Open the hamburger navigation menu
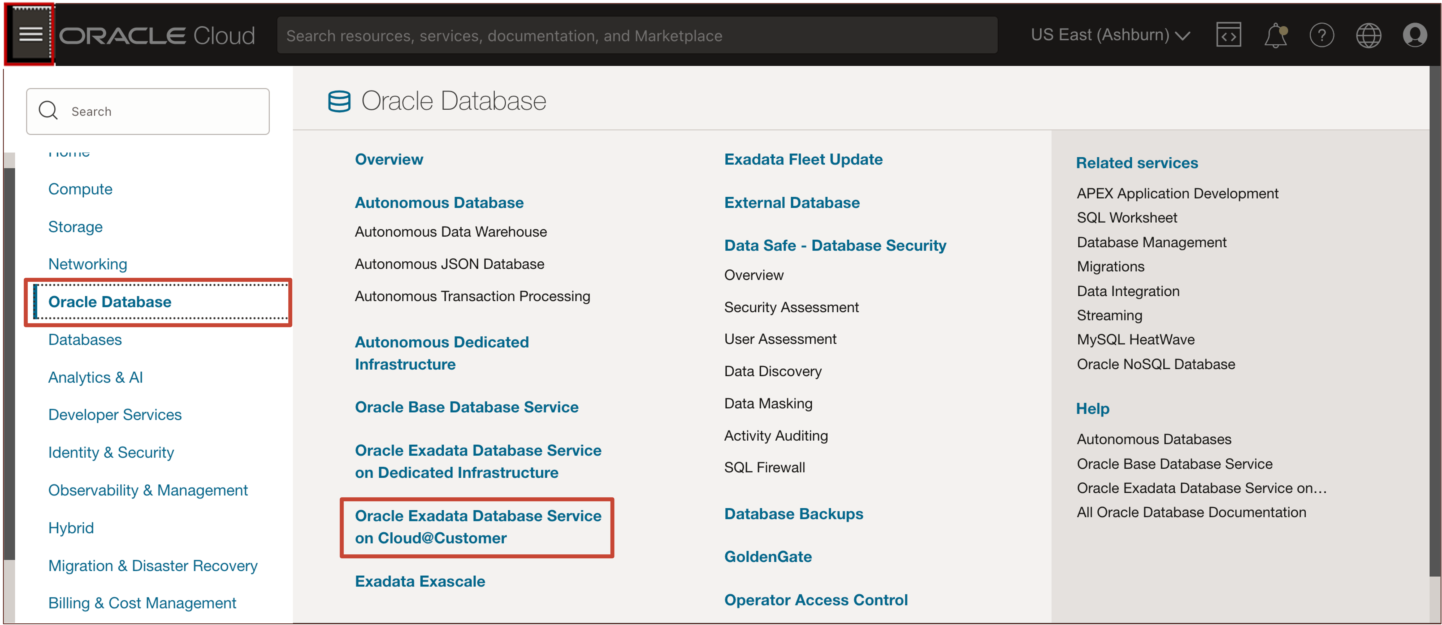Image resolution: width=1442 pixels, height=625 pixels. coord(30,35)
